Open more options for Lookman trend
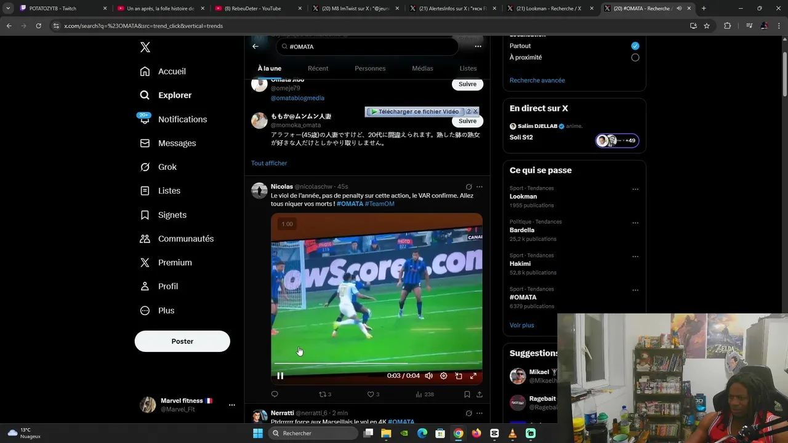 (x=635, y=190)
